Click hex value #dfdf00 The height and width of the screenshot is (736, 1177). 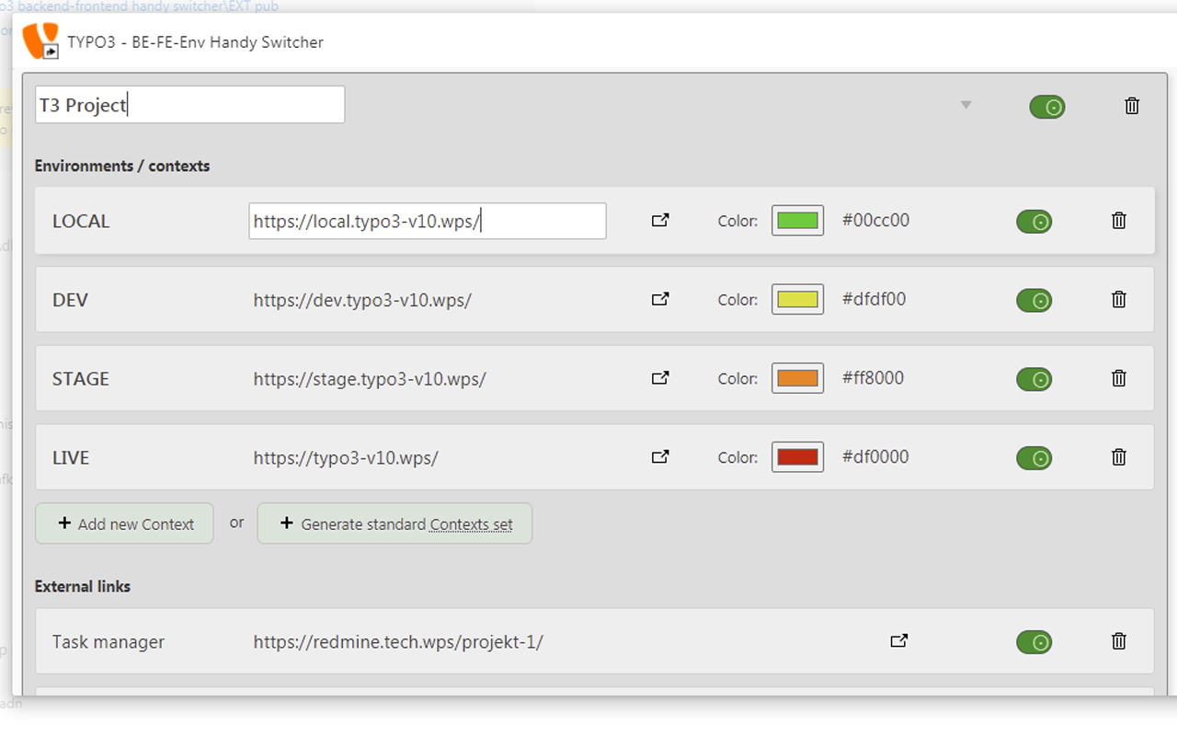click(874, 299)
